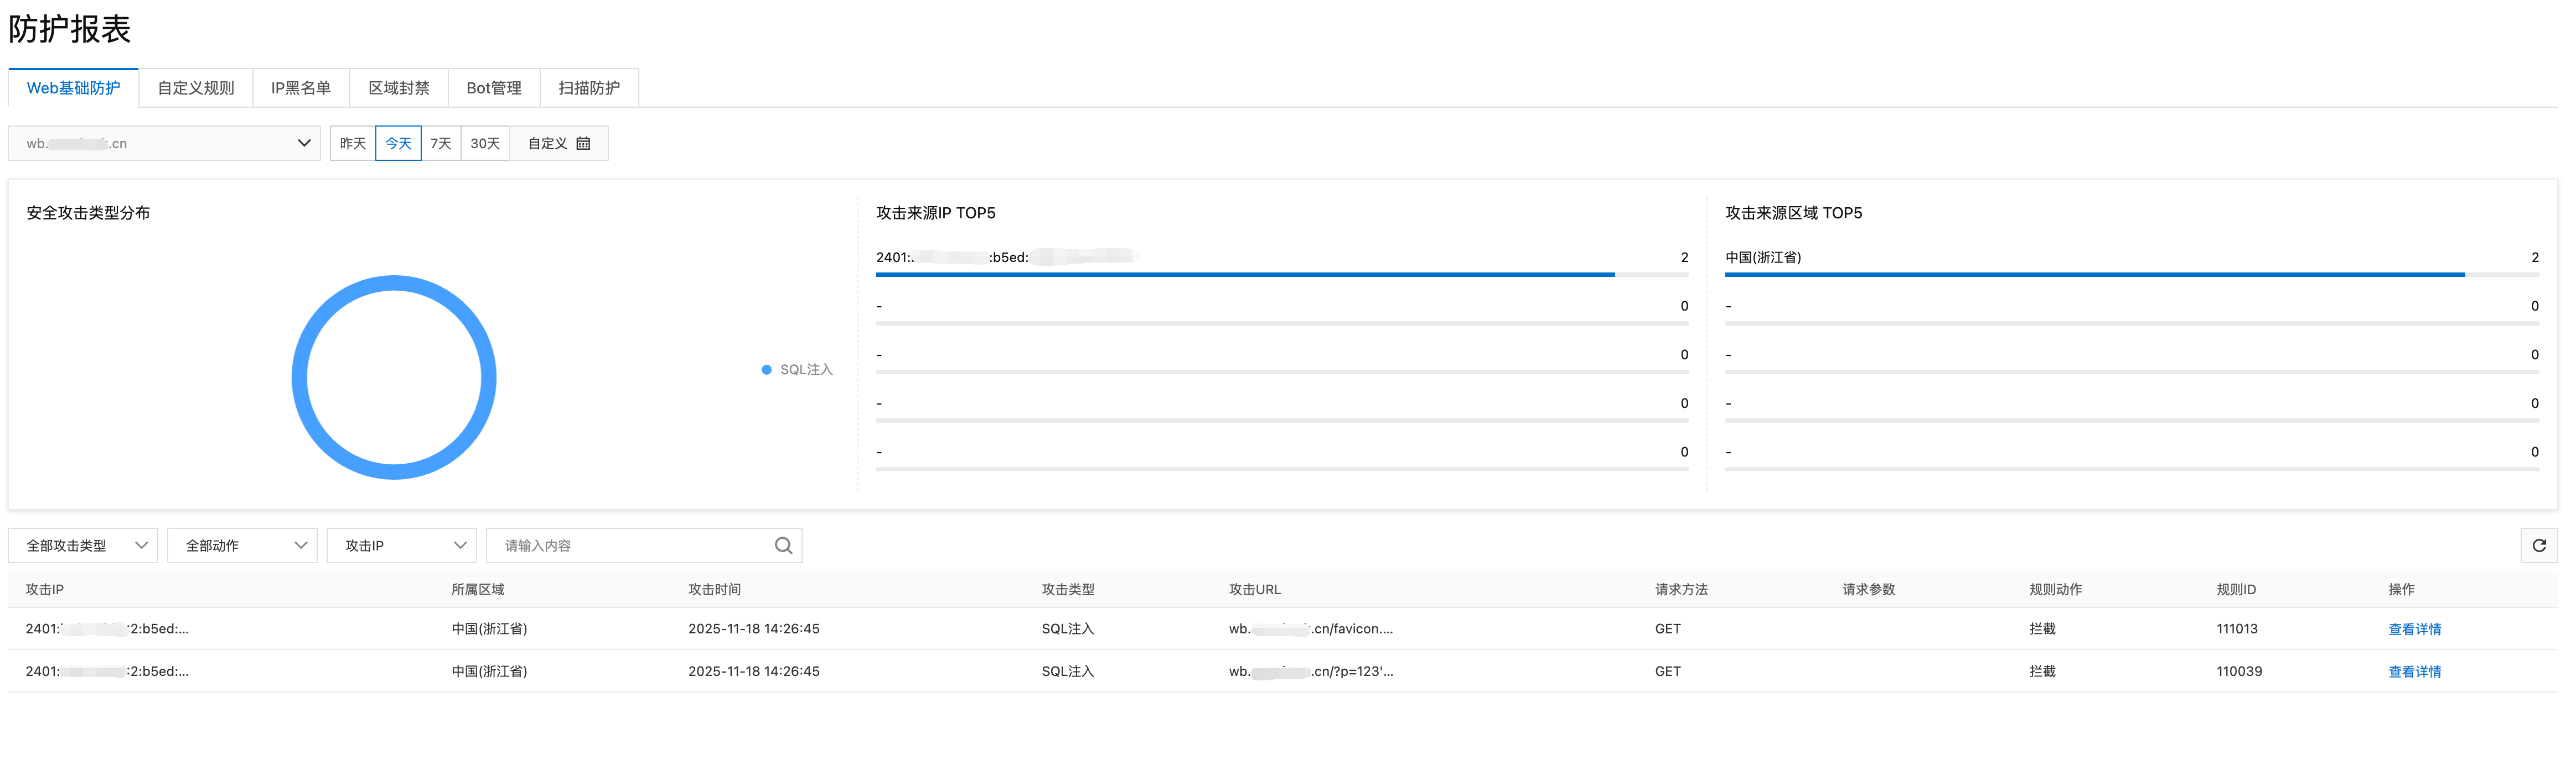Select the 昨天 time range
The image size is (2576, 766).
353,144
